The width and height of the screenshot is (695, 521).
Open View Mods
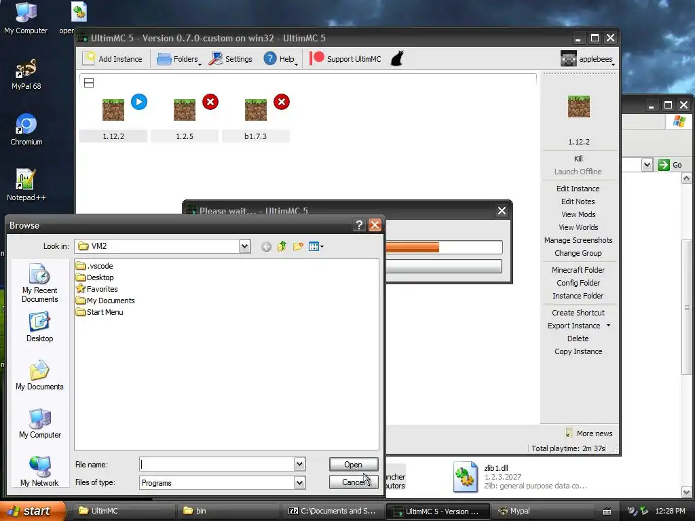tap(578, 214)
